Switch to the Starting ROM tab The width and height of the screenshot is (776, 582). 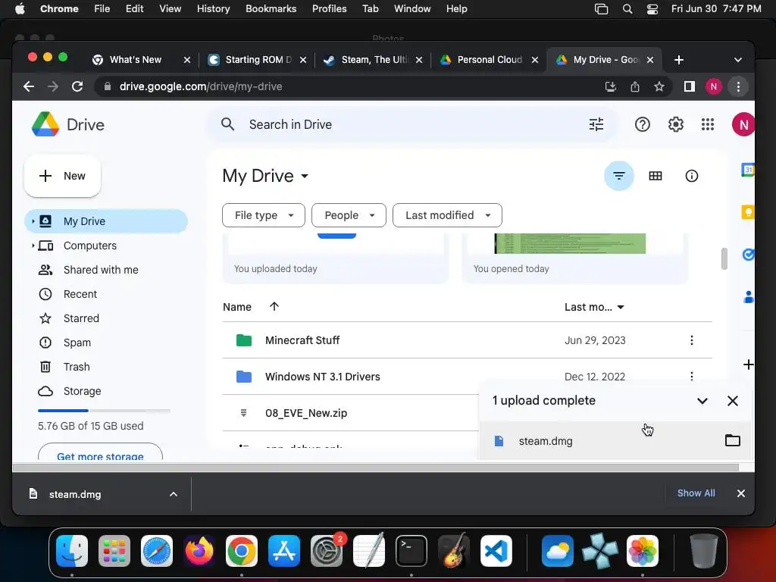point(258,60)
